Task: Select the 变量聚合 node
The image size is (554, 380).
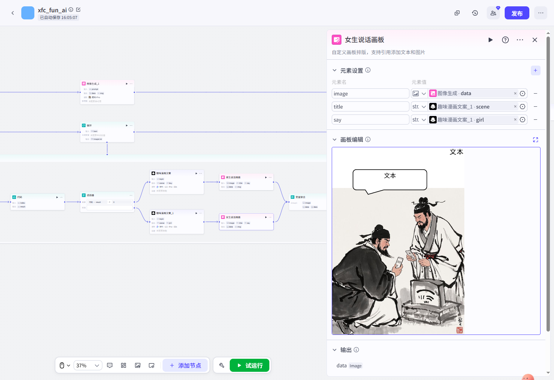Action: [x=308, y=202]
